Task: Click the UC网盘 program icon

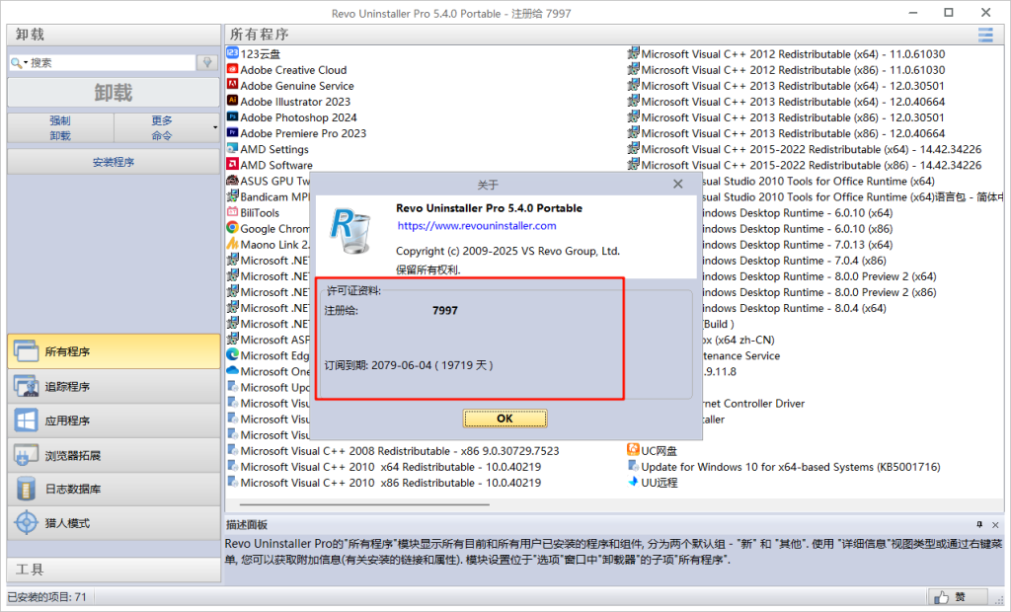Action: pyautogui.click(x=633, y=451)
